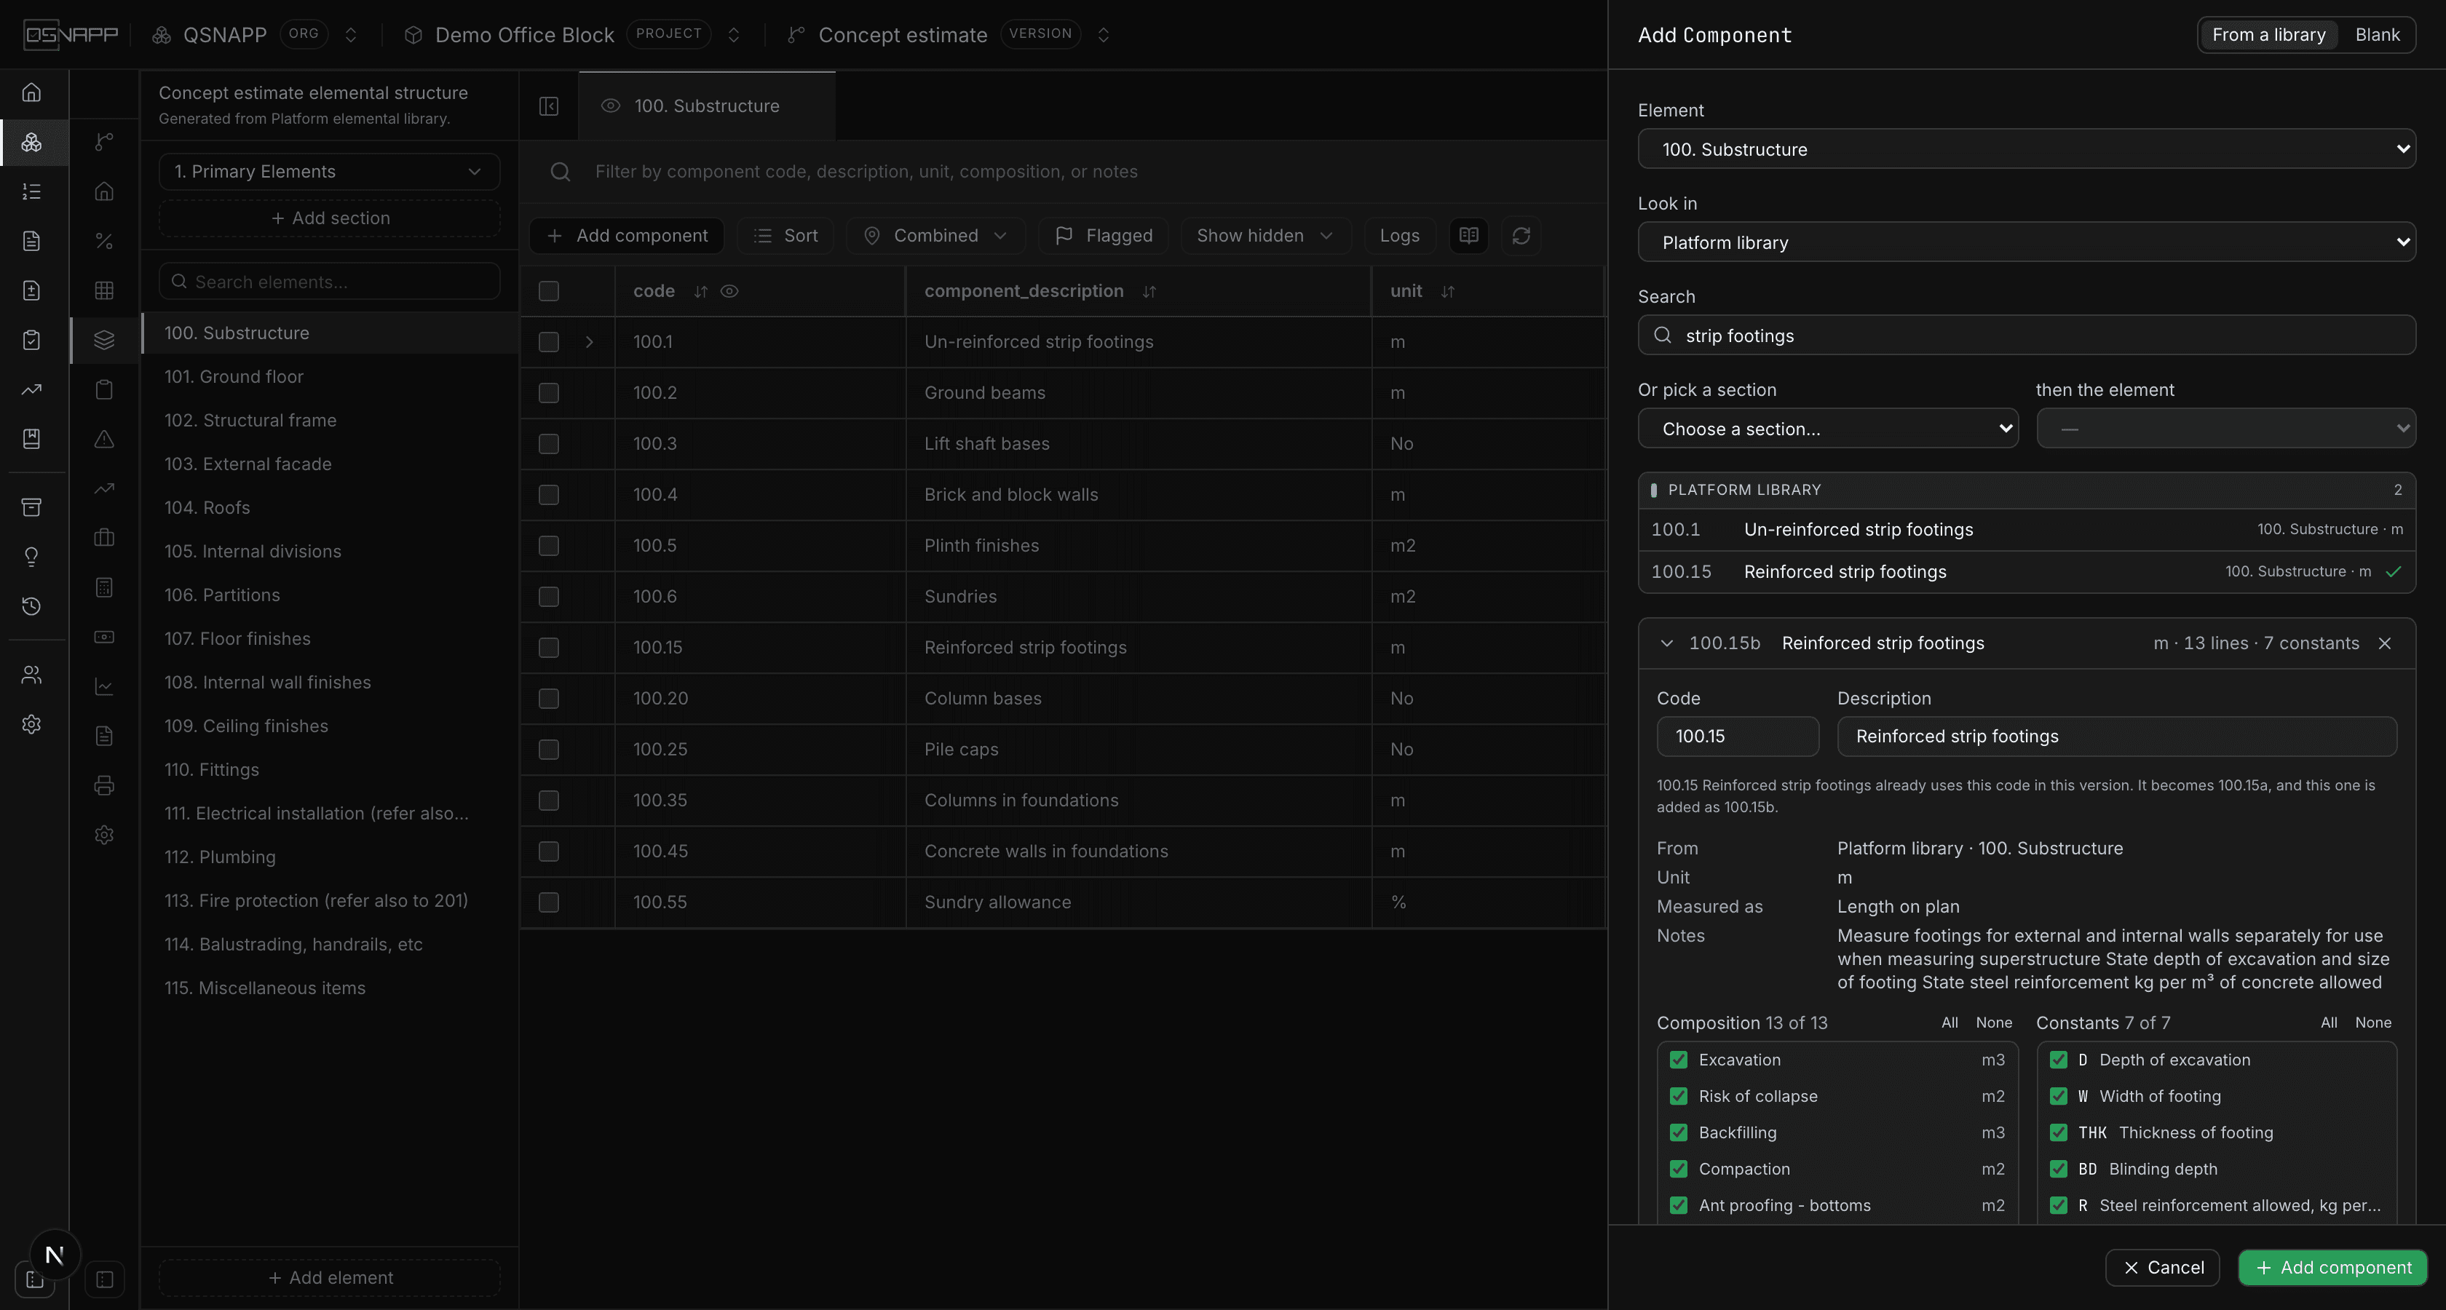Viewport: 2446px width, 1310px height.
Task: Uncheck the Backfilling composition checkbox
Action: click(x=1679, y=1132)
